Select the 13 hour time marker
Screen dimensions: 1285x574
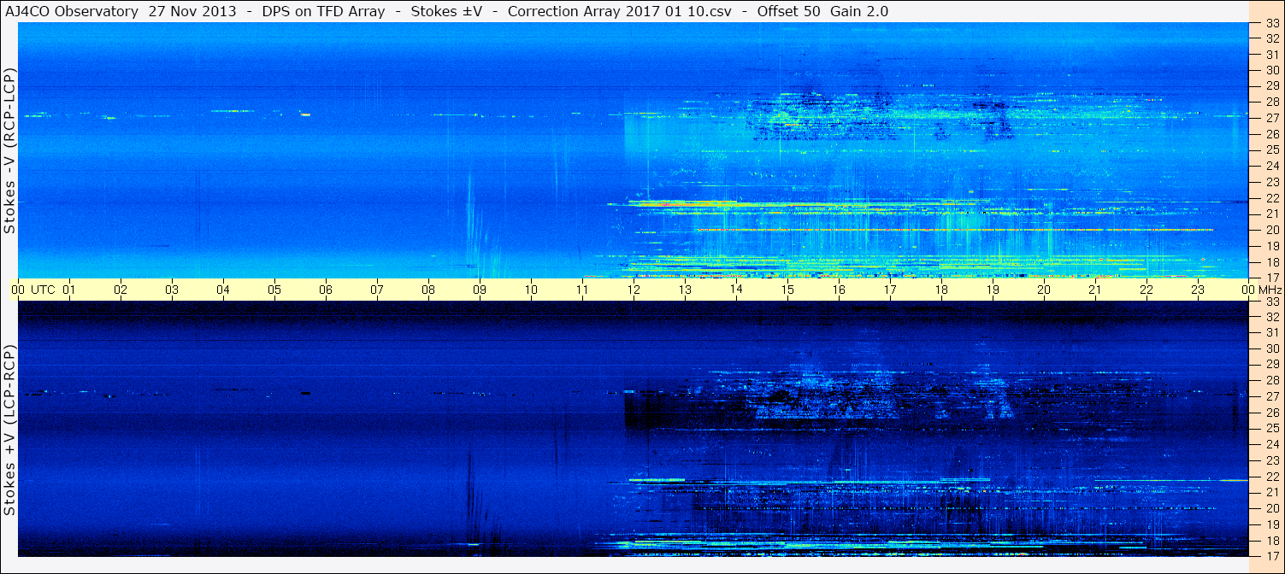tap(685, 290)
